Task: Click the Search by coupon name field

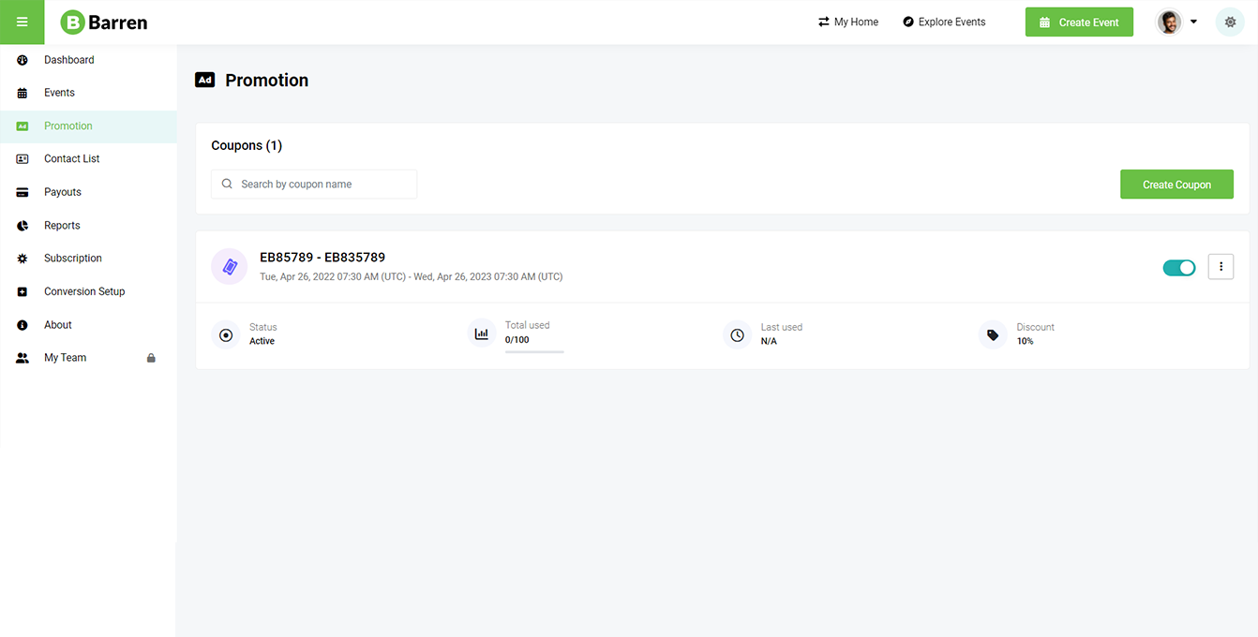Action: [314, 185]
